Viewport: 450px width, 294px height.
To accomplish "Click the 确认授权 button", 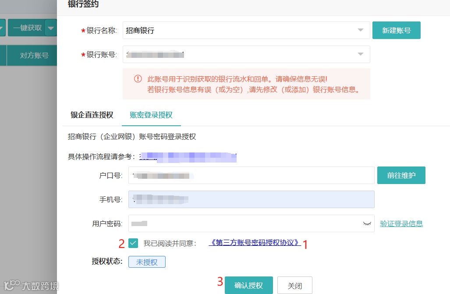I will point(249,285).
